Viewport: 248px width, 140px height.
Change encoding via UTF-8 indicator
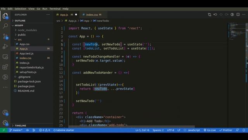[x=170, y=130]
